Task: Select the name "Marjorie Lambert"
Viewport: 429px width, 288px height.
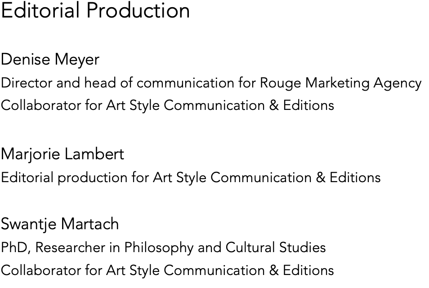Action: tap(62, 154)
